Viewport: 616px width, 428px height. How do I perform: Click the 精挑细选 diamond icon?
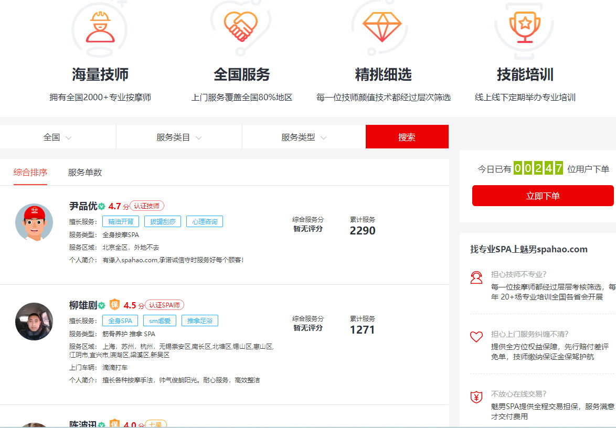pos(382,27)
